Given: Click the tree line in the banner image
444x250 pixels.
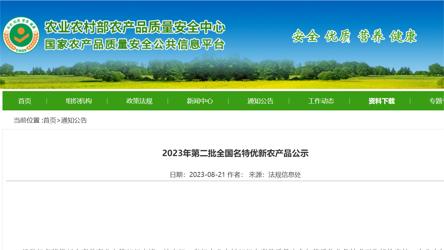Looking at the screenshot, I should pyautogui.click(x=217, y=68).
